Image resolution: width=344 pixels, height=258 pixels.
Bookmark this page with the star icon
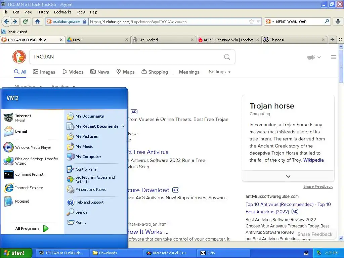251,21
